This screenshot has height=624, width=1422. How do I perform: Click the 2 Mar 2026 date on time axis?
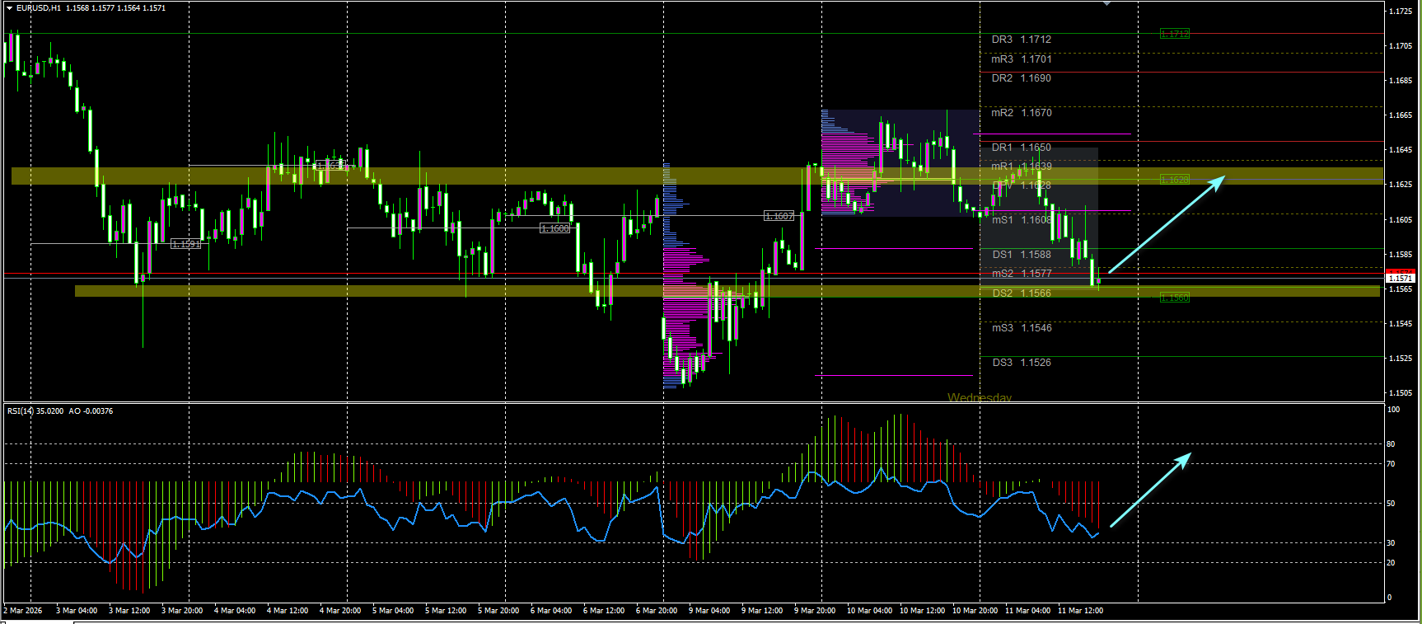(23, 611)
